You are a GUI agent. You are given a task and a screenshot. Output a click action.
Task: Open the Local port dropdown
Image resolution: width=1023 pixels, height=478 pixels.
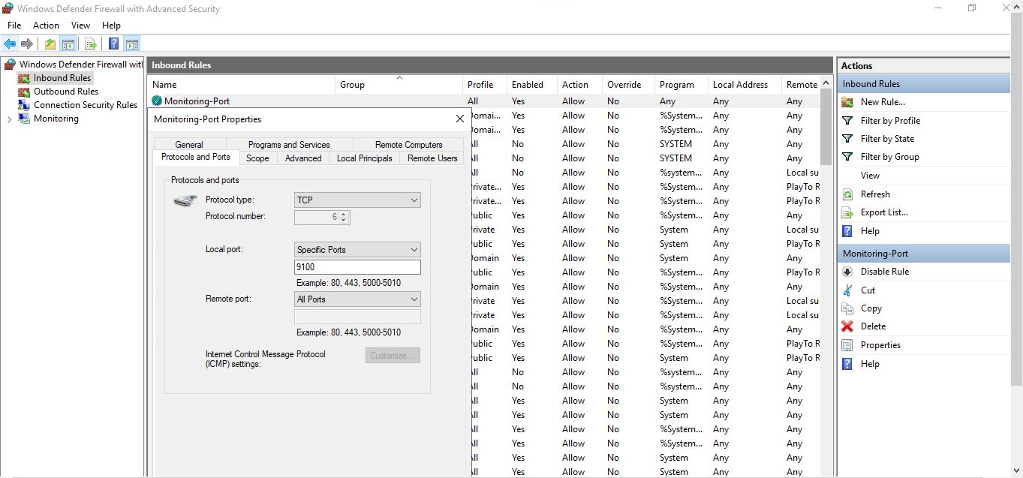357,250
